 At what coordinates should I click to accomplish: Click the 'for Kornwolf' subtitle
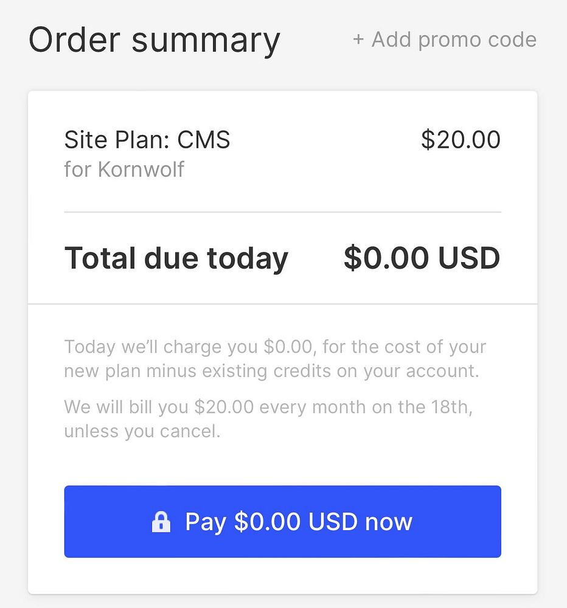[x=124, y=169]
